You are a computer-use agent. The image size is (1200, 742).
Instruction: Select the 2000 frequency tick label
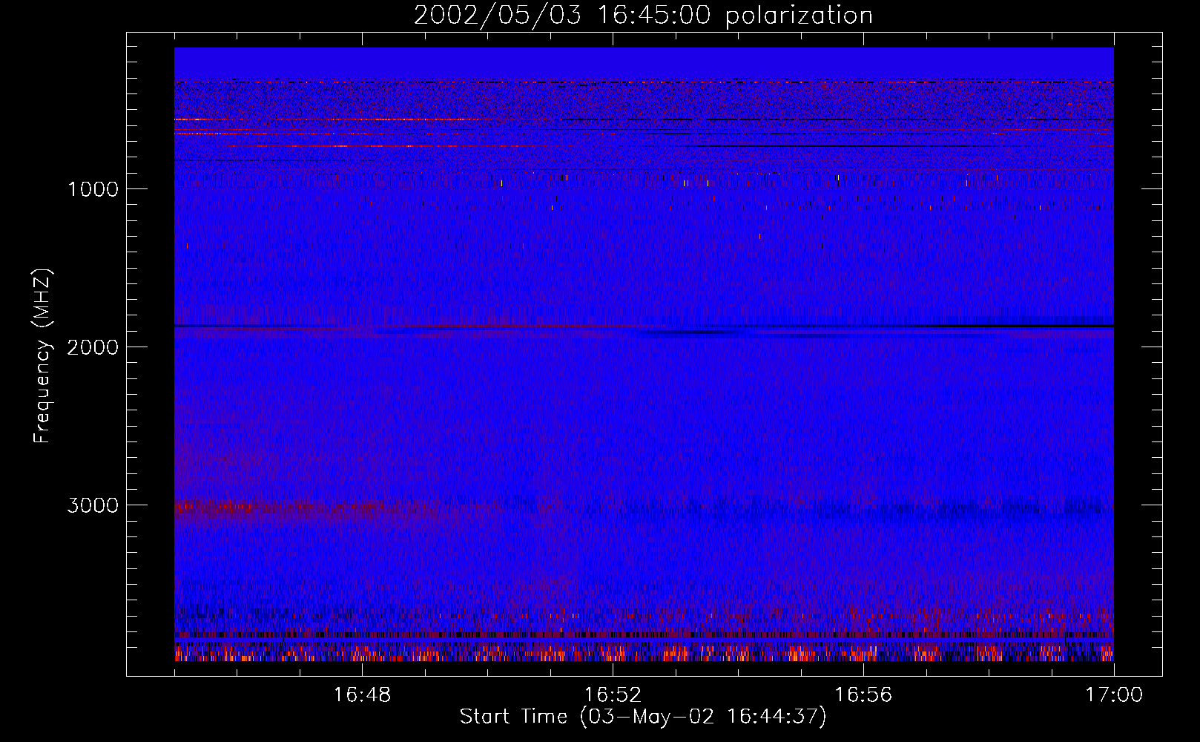(93, 347)
